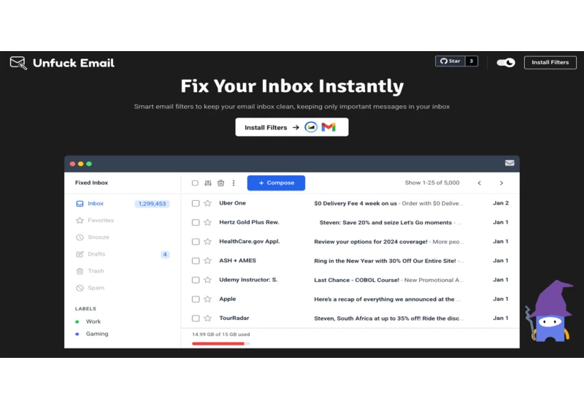This screenshot has height=409, width=584.
Task: Click the green Work label color dot
Action: [77, 321]
